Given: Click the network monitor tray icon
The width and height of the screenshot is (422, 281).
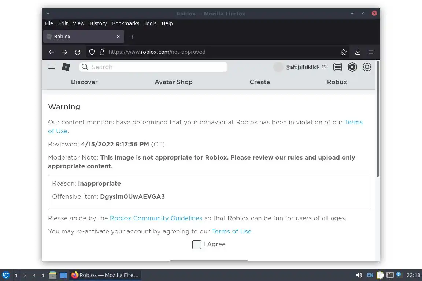Looking at the screenshot, I should [390, 275].
